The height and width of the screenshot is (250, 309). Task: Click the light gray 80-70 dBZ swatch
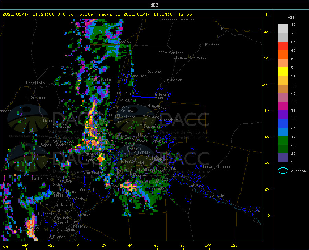(283, 29)
